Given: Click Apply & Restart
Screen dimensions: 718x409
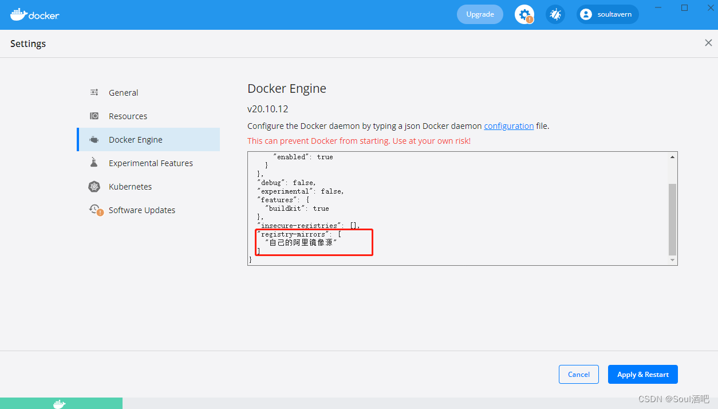Looking at the screenshot, I should [x=643, y=374].
